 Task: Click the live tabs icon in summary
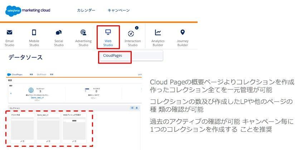pyautogui.click(x=87, y=90)
